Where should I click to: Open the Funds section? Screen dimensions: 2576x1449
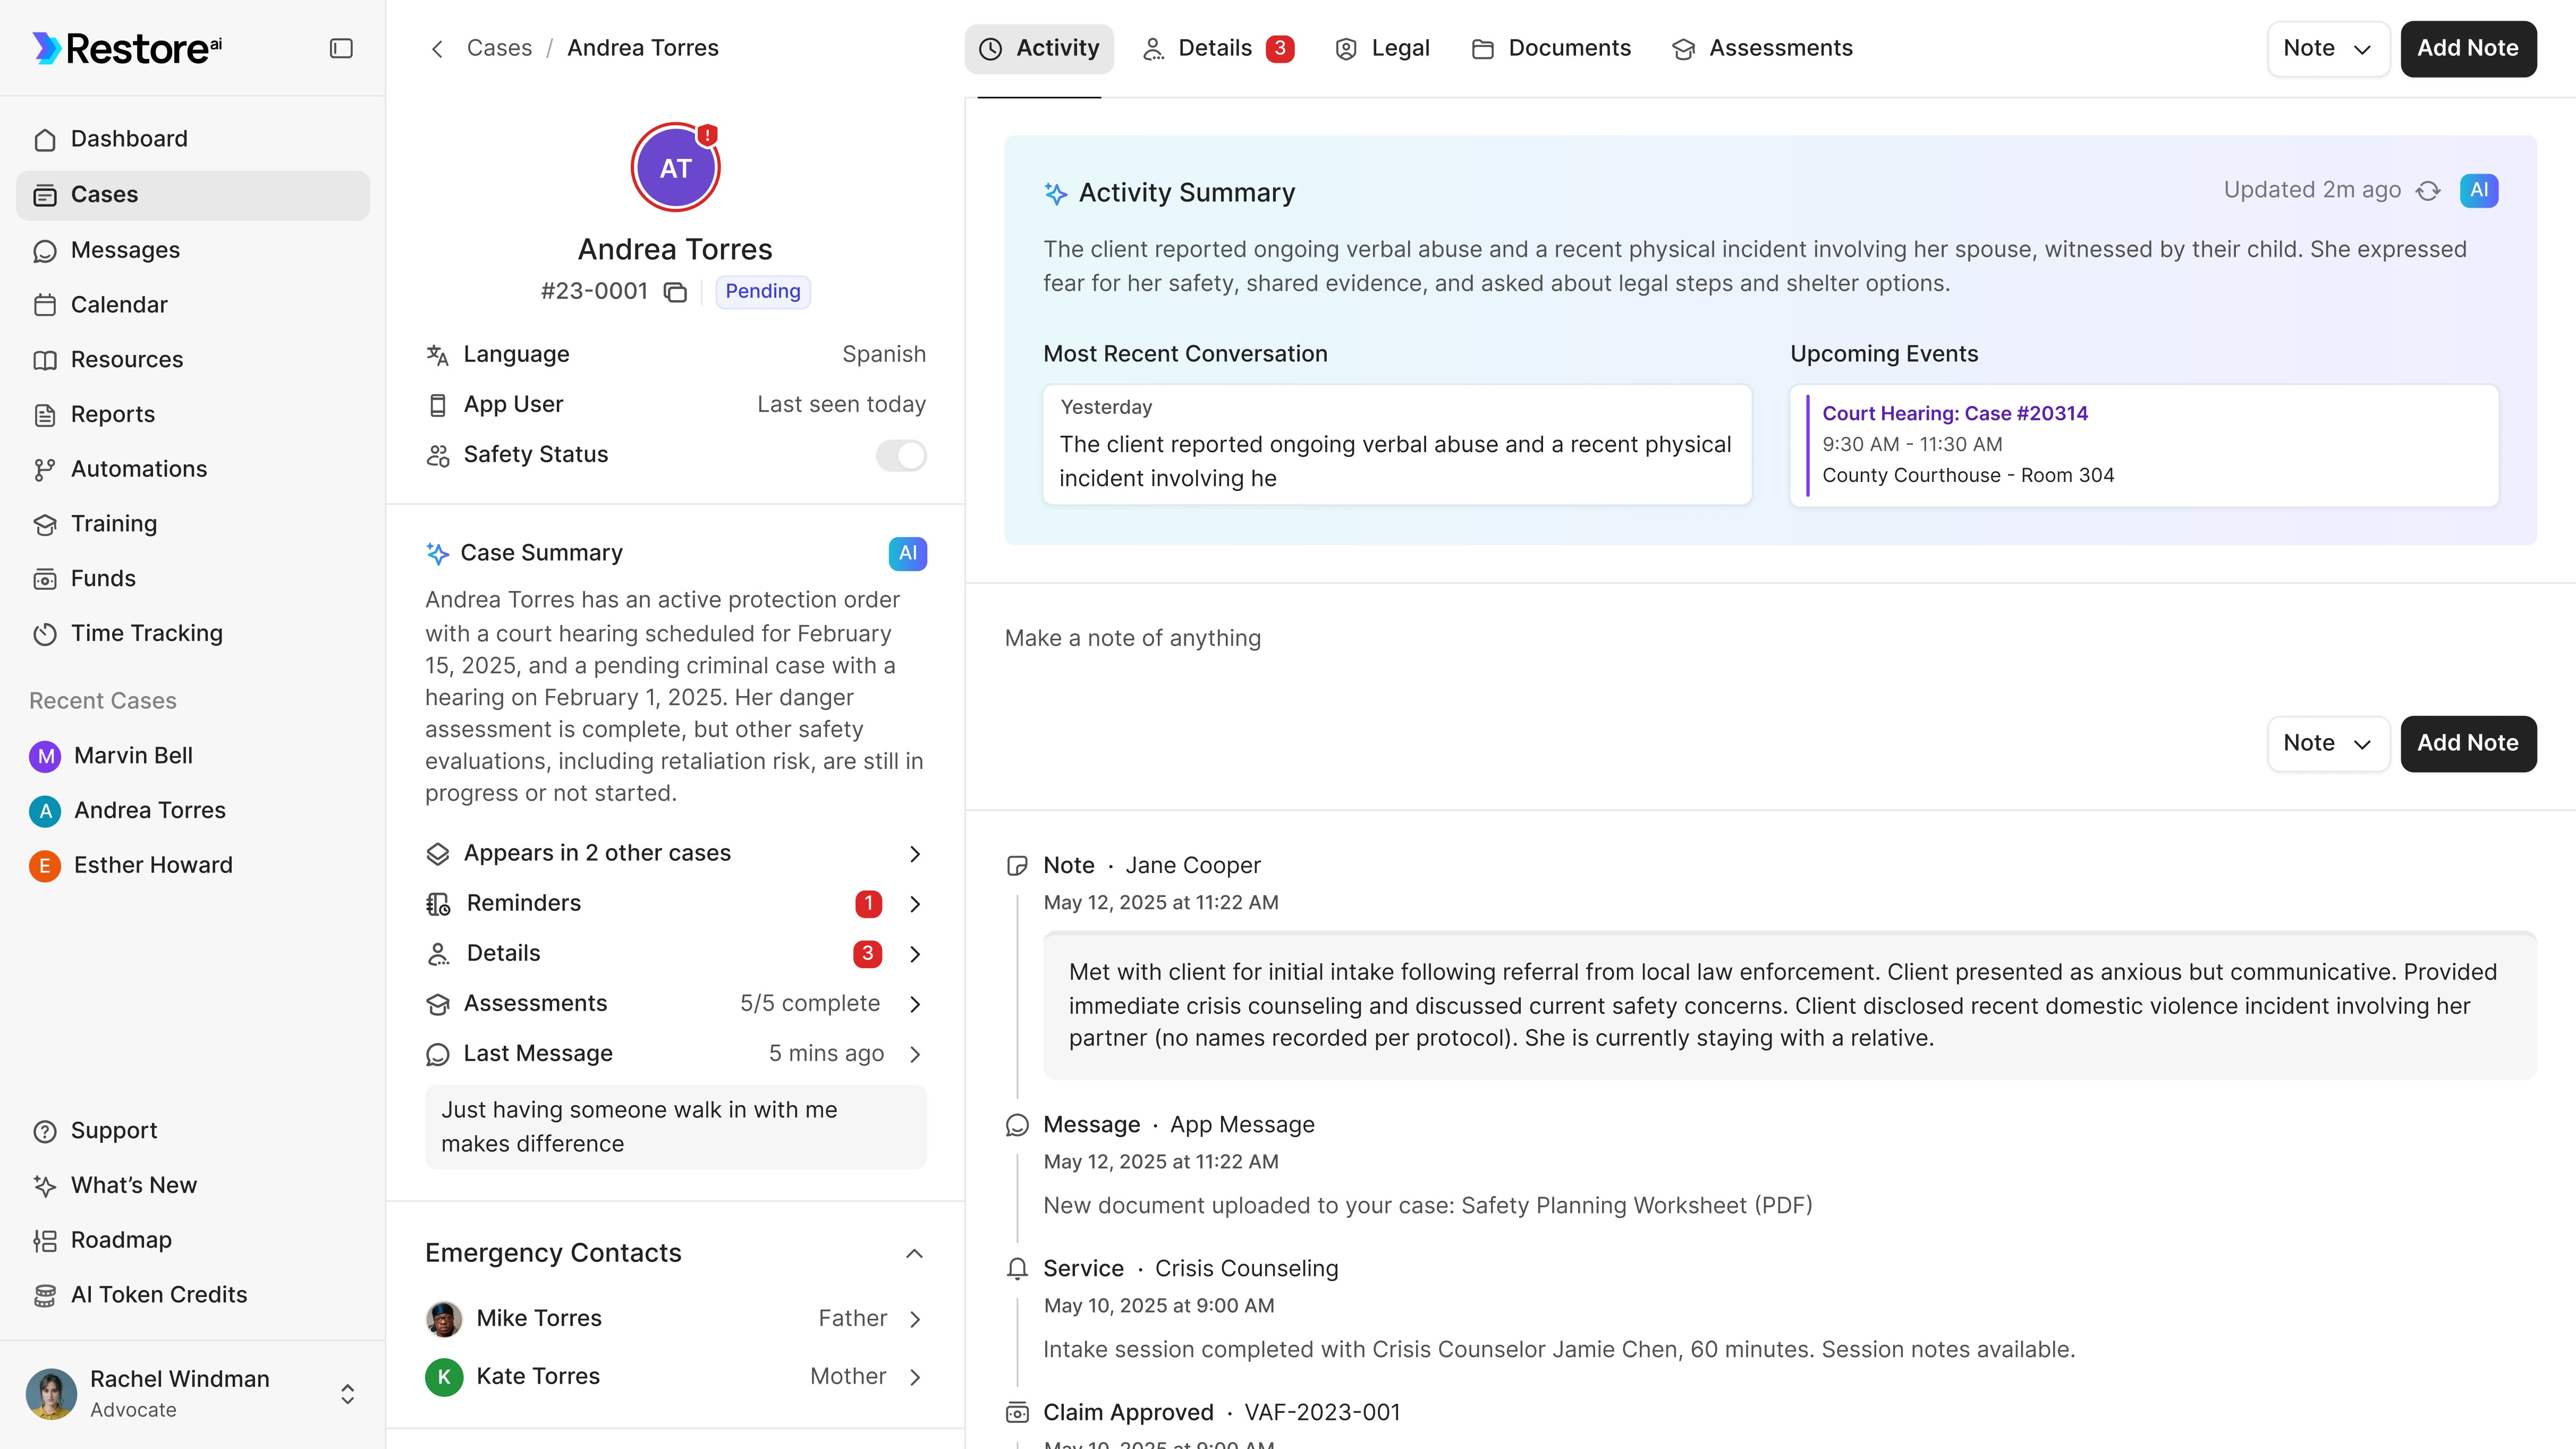coord(102,578)
